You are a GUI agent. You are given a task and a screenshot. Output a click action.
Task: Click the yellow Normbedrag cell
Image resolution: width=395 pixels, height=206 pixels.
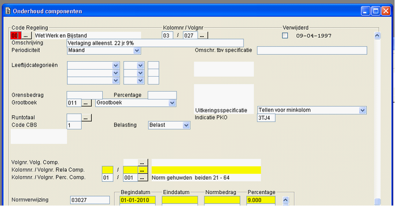[x=222, y=200]
